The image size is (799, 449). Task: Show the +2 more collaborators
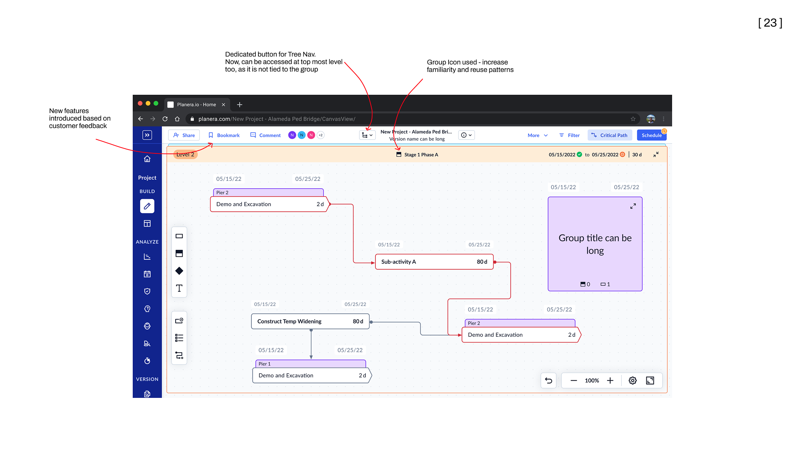[x=320, y=135]
